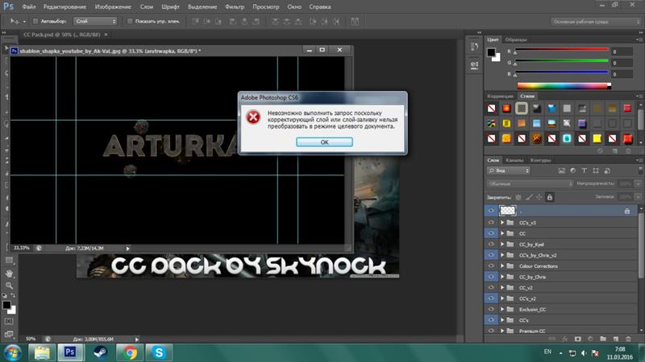Click the G value input field

[x=622, y=63]
